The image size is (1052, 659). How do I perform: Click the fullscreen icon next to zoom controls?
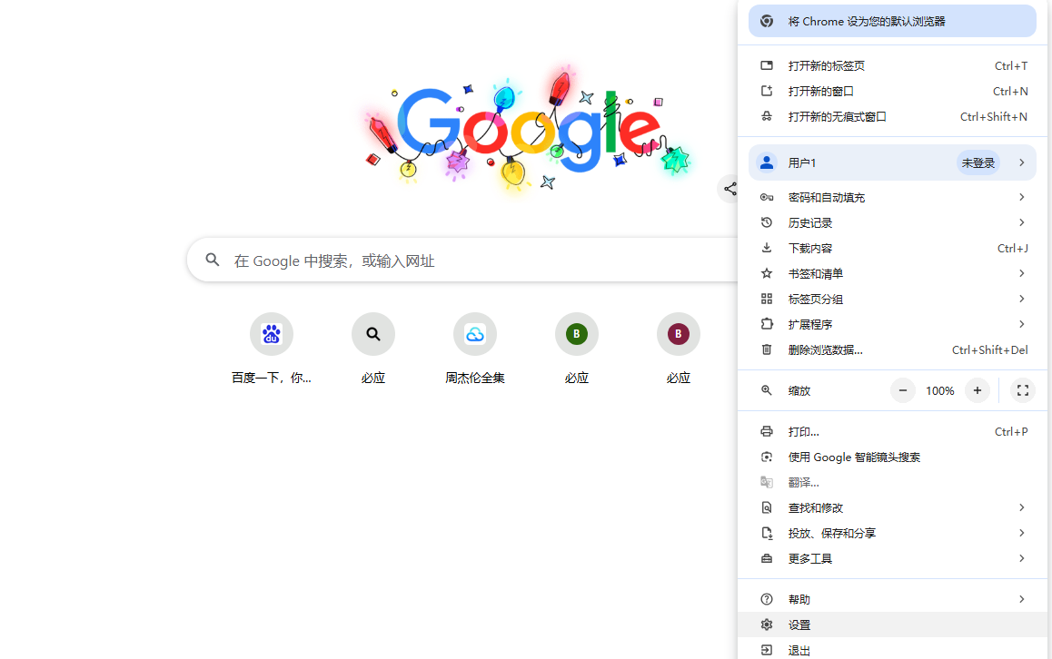1022,390
